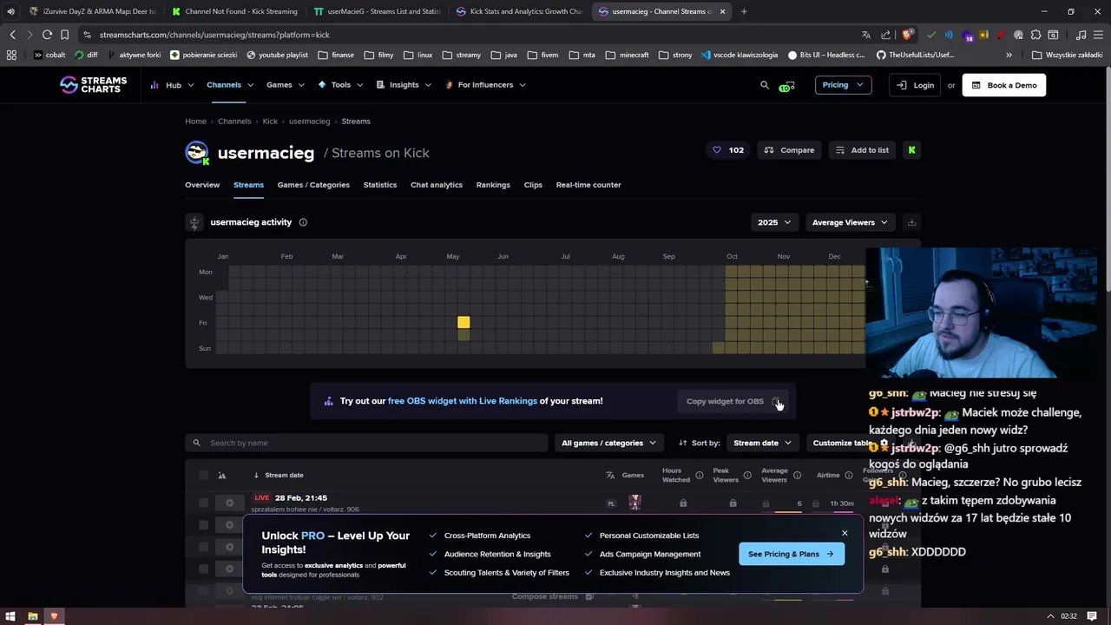Image resolution: width=1111 pixels, height=625 pixels.
Task: Reload the page with refresh icon
Action: (47, 35)
